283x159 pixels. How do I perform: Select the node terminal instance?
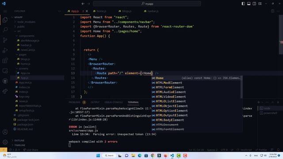270,108
